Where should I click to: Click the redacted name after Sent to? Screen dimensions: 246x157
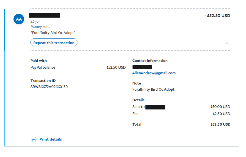(155, 107)
